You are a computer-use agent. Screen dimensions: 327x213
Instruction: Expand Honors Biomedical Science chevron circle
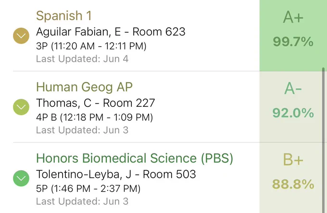(21, 178)
